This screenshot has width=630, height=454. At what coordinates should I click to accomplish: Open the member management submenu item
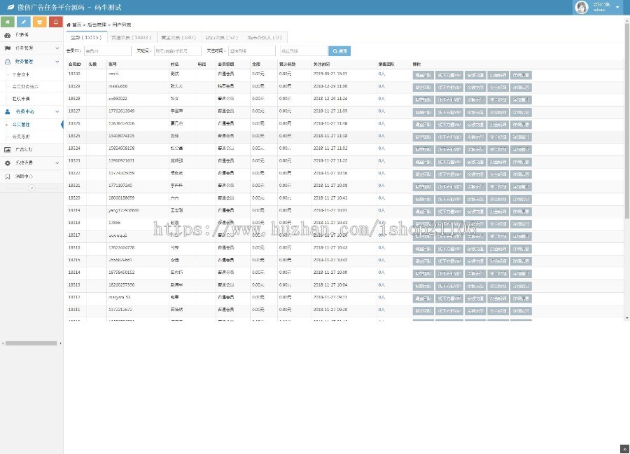pos(21,125)
